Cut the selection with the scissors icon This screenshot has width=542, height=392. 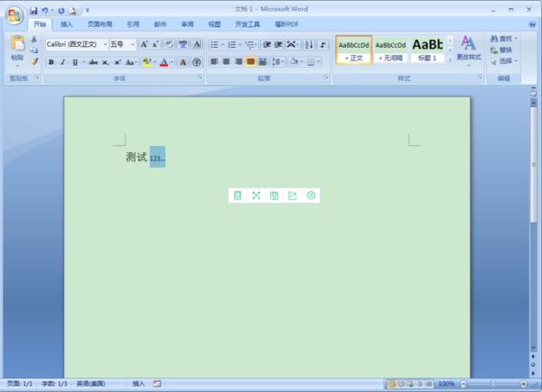pyautogui.click(x=34, y=39)
